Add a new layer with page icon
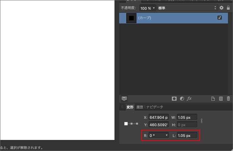 coord(213,99)
